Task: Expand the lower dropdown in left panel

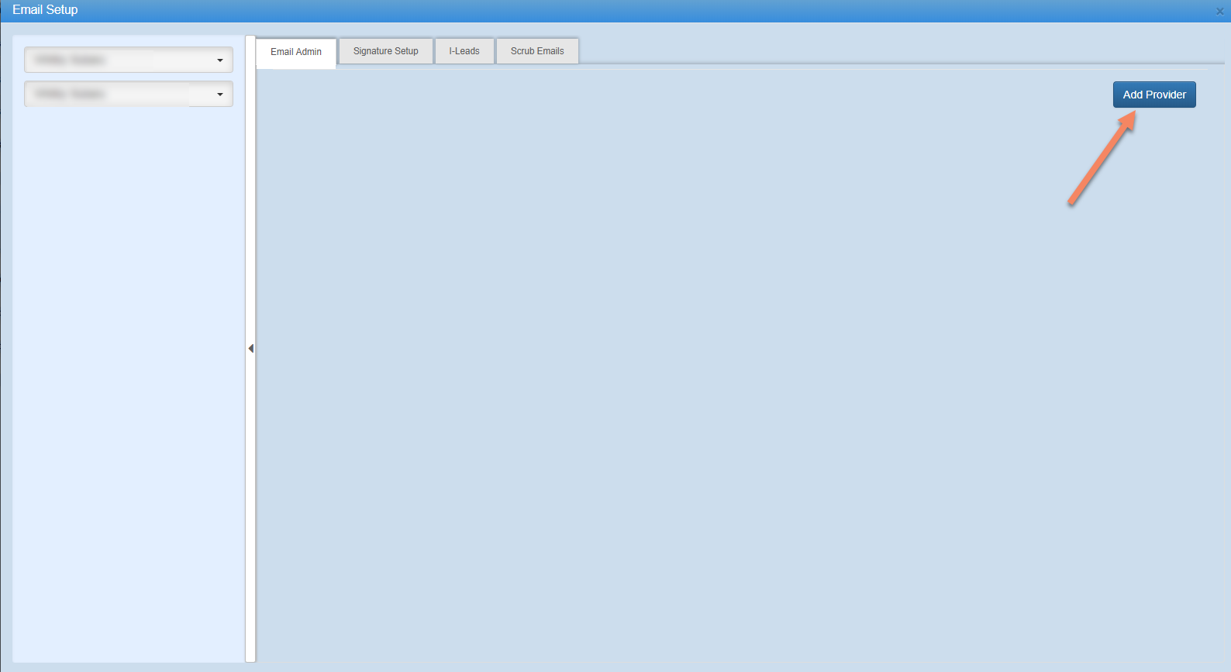Action: pos(128,95)
